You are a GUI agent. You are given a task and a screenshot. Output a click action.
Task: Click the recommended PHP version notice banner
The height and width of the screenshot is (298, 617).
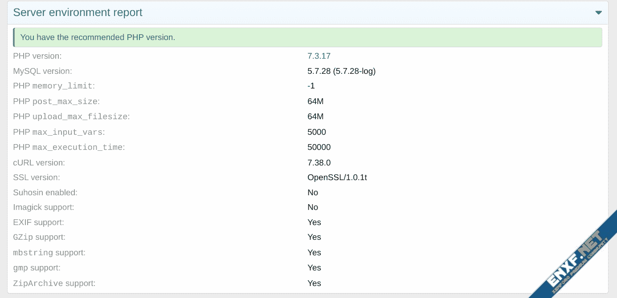coord(307,37)
